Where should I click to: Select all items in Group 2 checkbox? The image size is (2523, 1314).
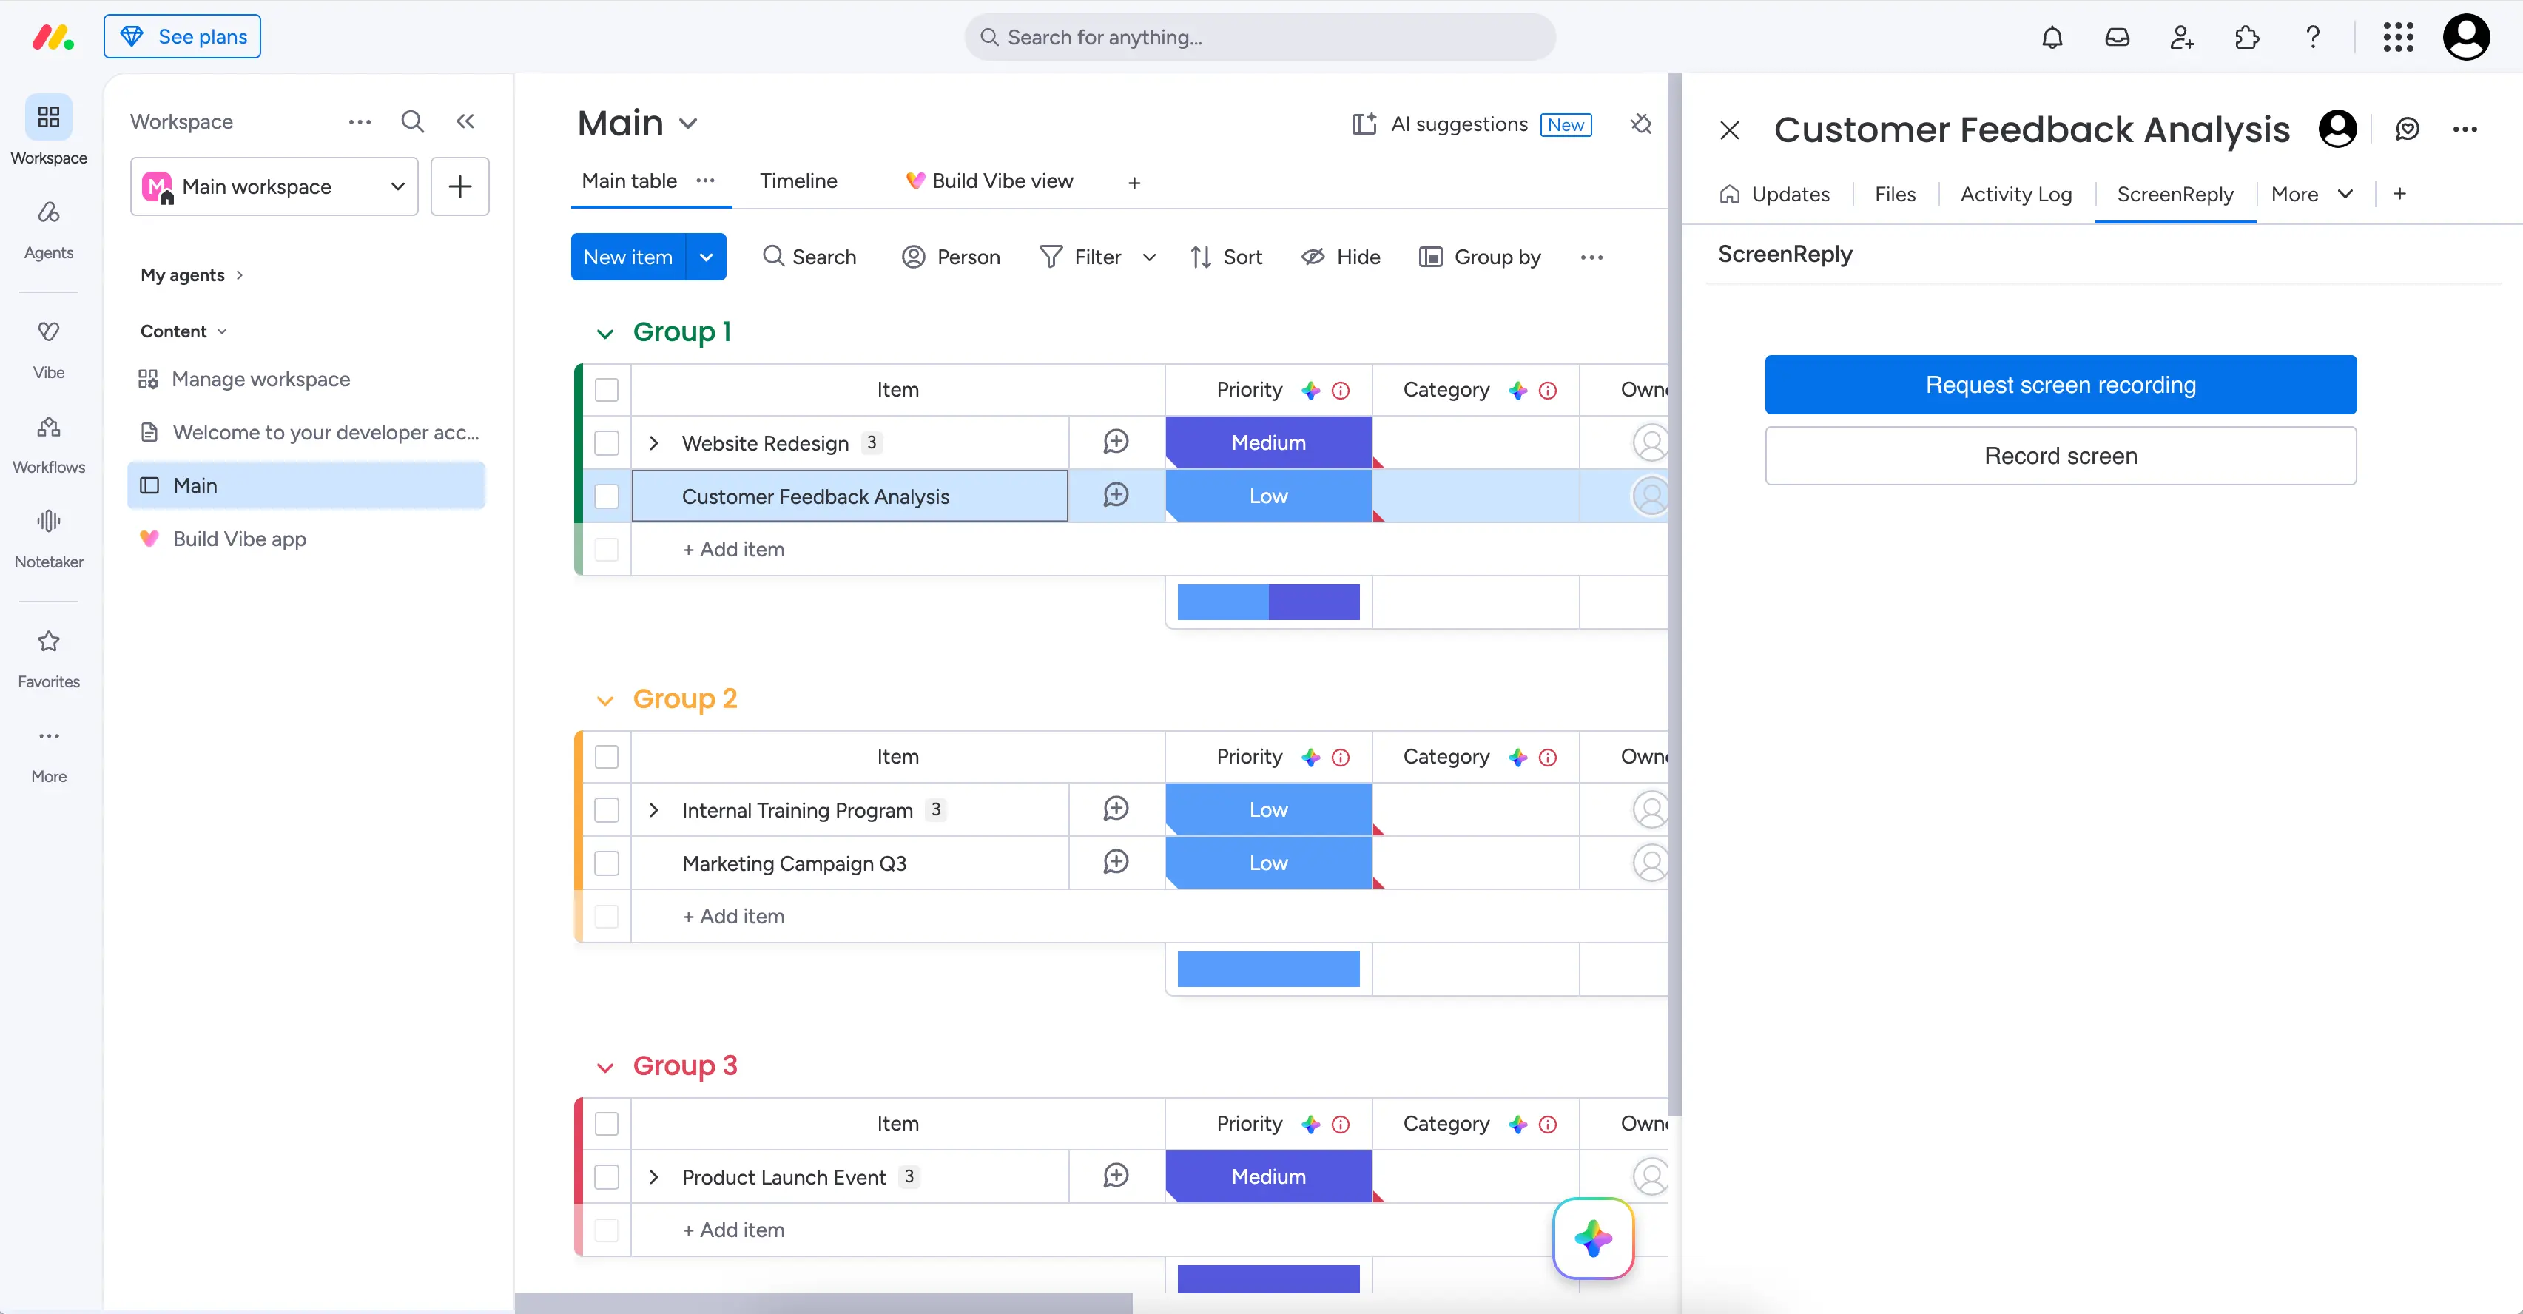607,757
